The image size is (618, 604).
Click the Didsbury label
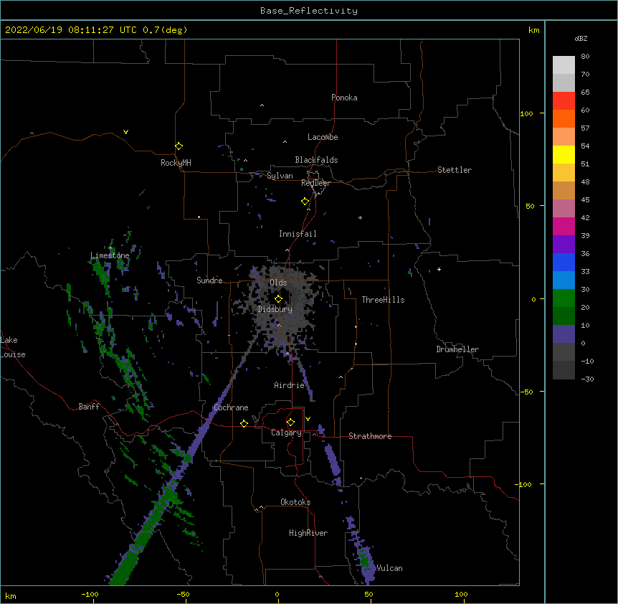(x=275, y=309)
